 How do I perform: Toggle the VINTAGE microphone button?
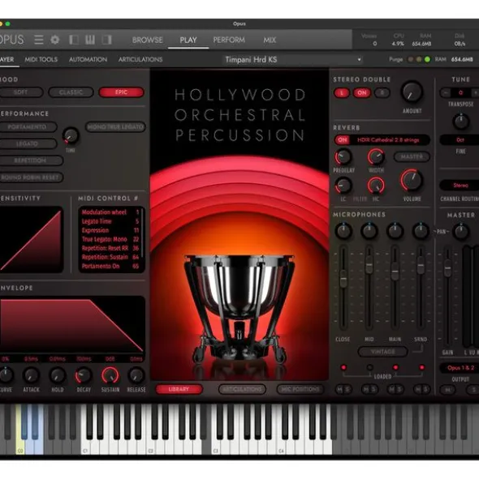point(382,352)
